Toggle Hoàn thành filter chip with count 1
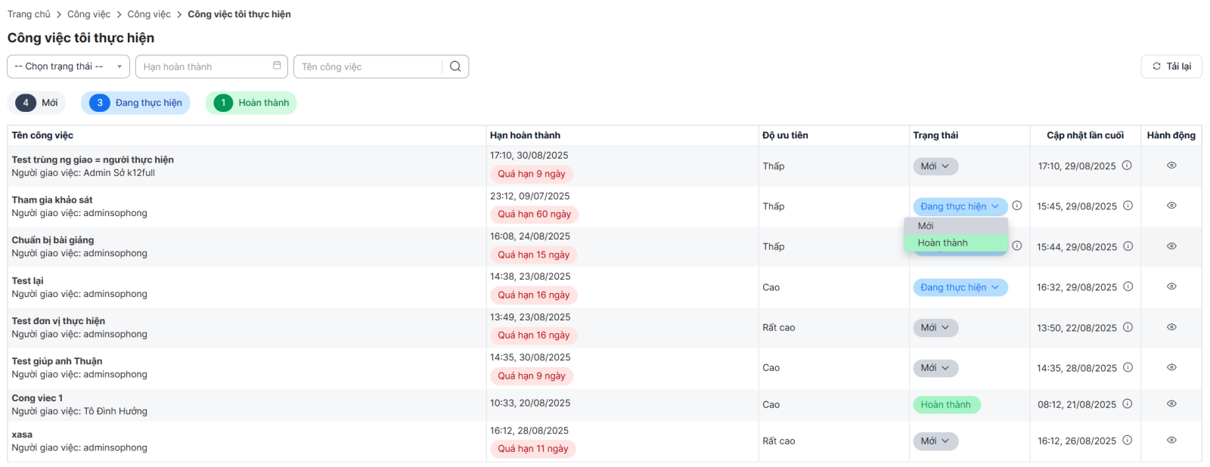 tap(251, 103)
